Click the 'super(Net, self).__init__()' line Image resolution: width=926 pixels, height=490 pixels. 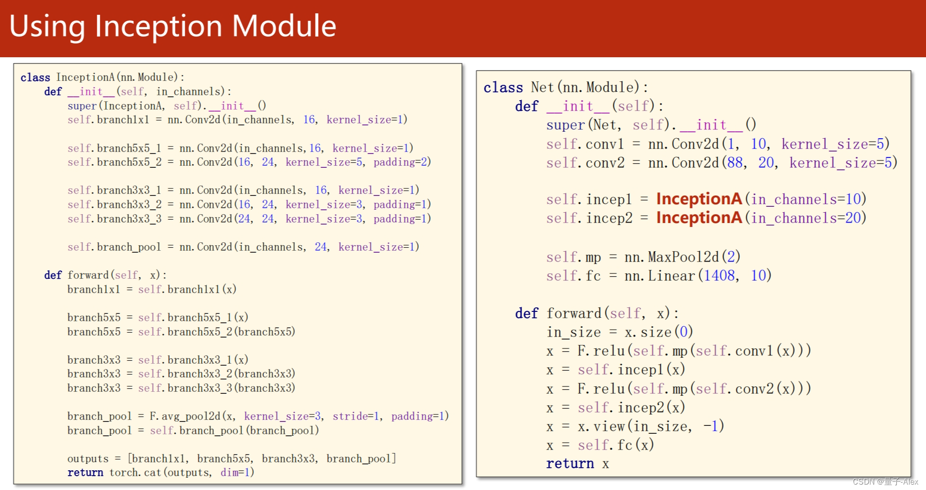pos(651,125)
